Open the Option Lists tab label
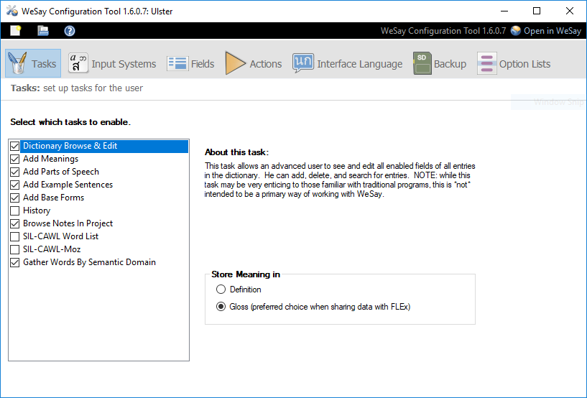Image resolution: width=587 pixels, height=398 pixels. 524,64
